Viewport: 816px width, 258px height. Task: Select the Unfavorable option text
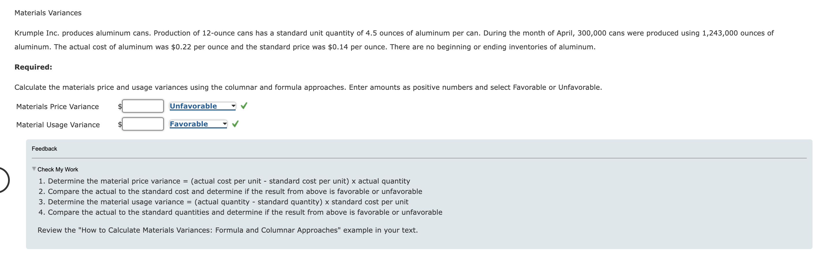[x=193, y=106]
